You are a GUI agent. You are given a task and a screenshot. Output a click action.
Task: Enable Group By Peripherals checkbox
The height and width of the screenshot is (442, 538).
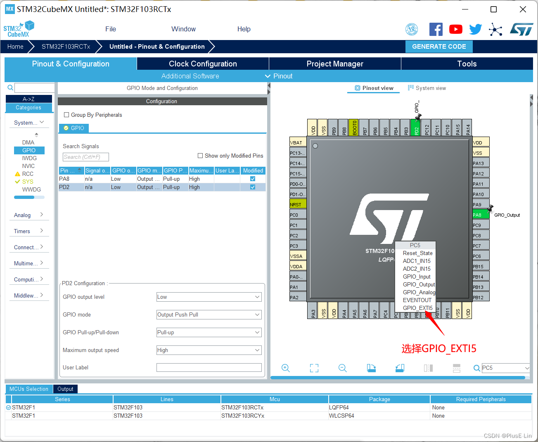click(66, 115)
